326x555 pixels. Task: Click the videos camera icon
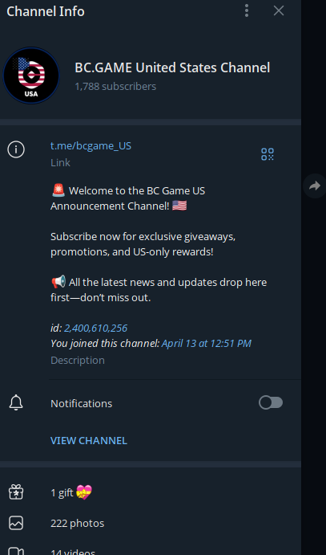click(x=16, y=551)
